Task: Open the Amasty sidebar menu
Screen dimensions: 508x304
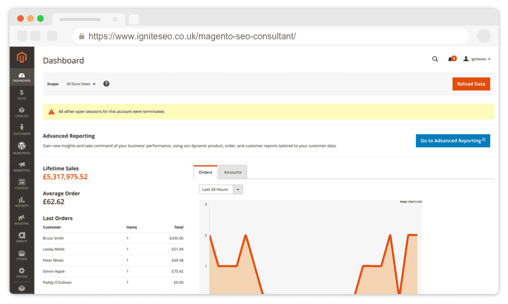Action: pos(22,237)
